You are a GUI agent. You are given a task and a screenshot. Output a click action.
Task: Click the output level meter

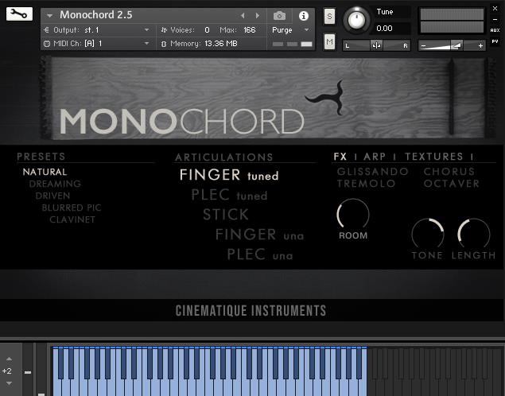452,21
